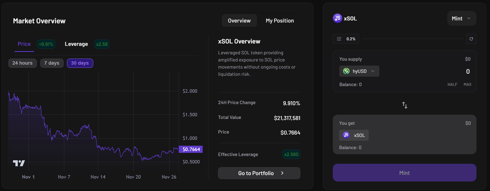Viewport: 490px width, 191px height.
Task: Click the swap direction arrows icon
Action: tap(404, 105)
